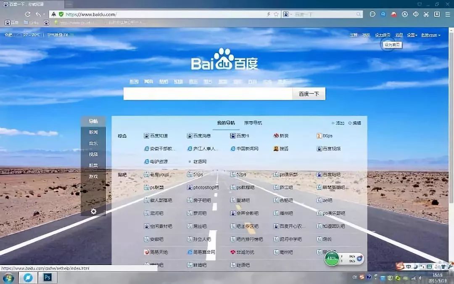Image resolution: width=454 pixels, height=284 pixels.
Task: Open the settings gear in the left sidebar
Action: point(93,212)
